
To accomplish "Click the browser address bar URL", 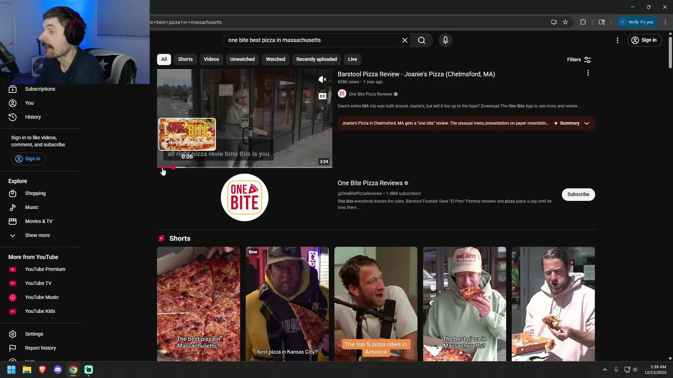I will (x=186, y=22).
